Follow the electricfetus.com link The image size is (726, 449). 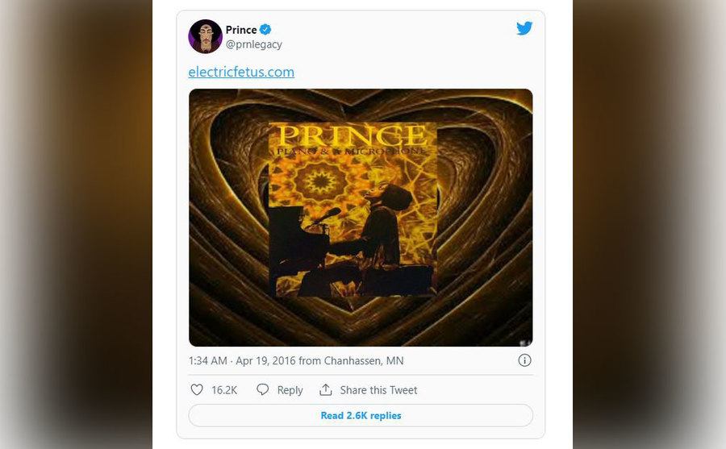click(x=241, y=72)
